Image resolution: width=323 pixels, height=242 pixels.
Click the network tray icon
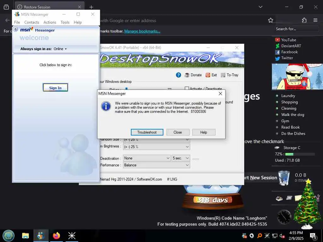click(275, 236)
